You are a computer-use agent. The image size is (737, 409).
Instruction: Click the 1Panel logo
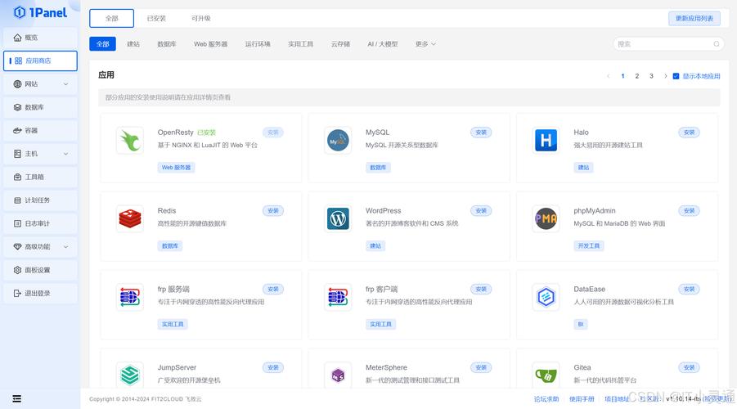[x=40, y=12]
